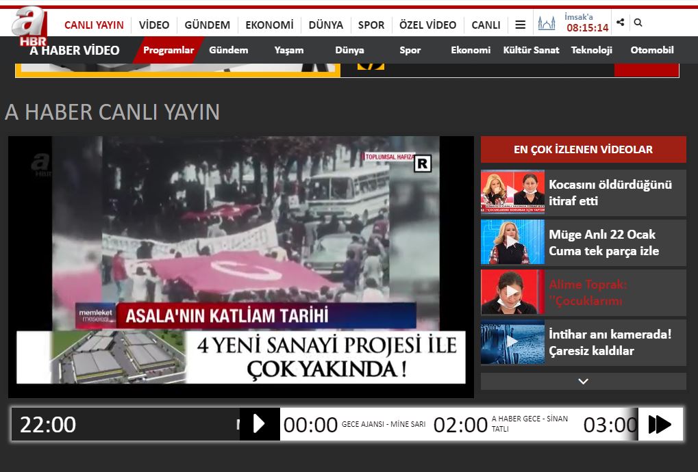This screenshot has height=472, width=698.
Task: Click the imsak countdown timer
Action: pyautogui.click(x=587, y=28)
